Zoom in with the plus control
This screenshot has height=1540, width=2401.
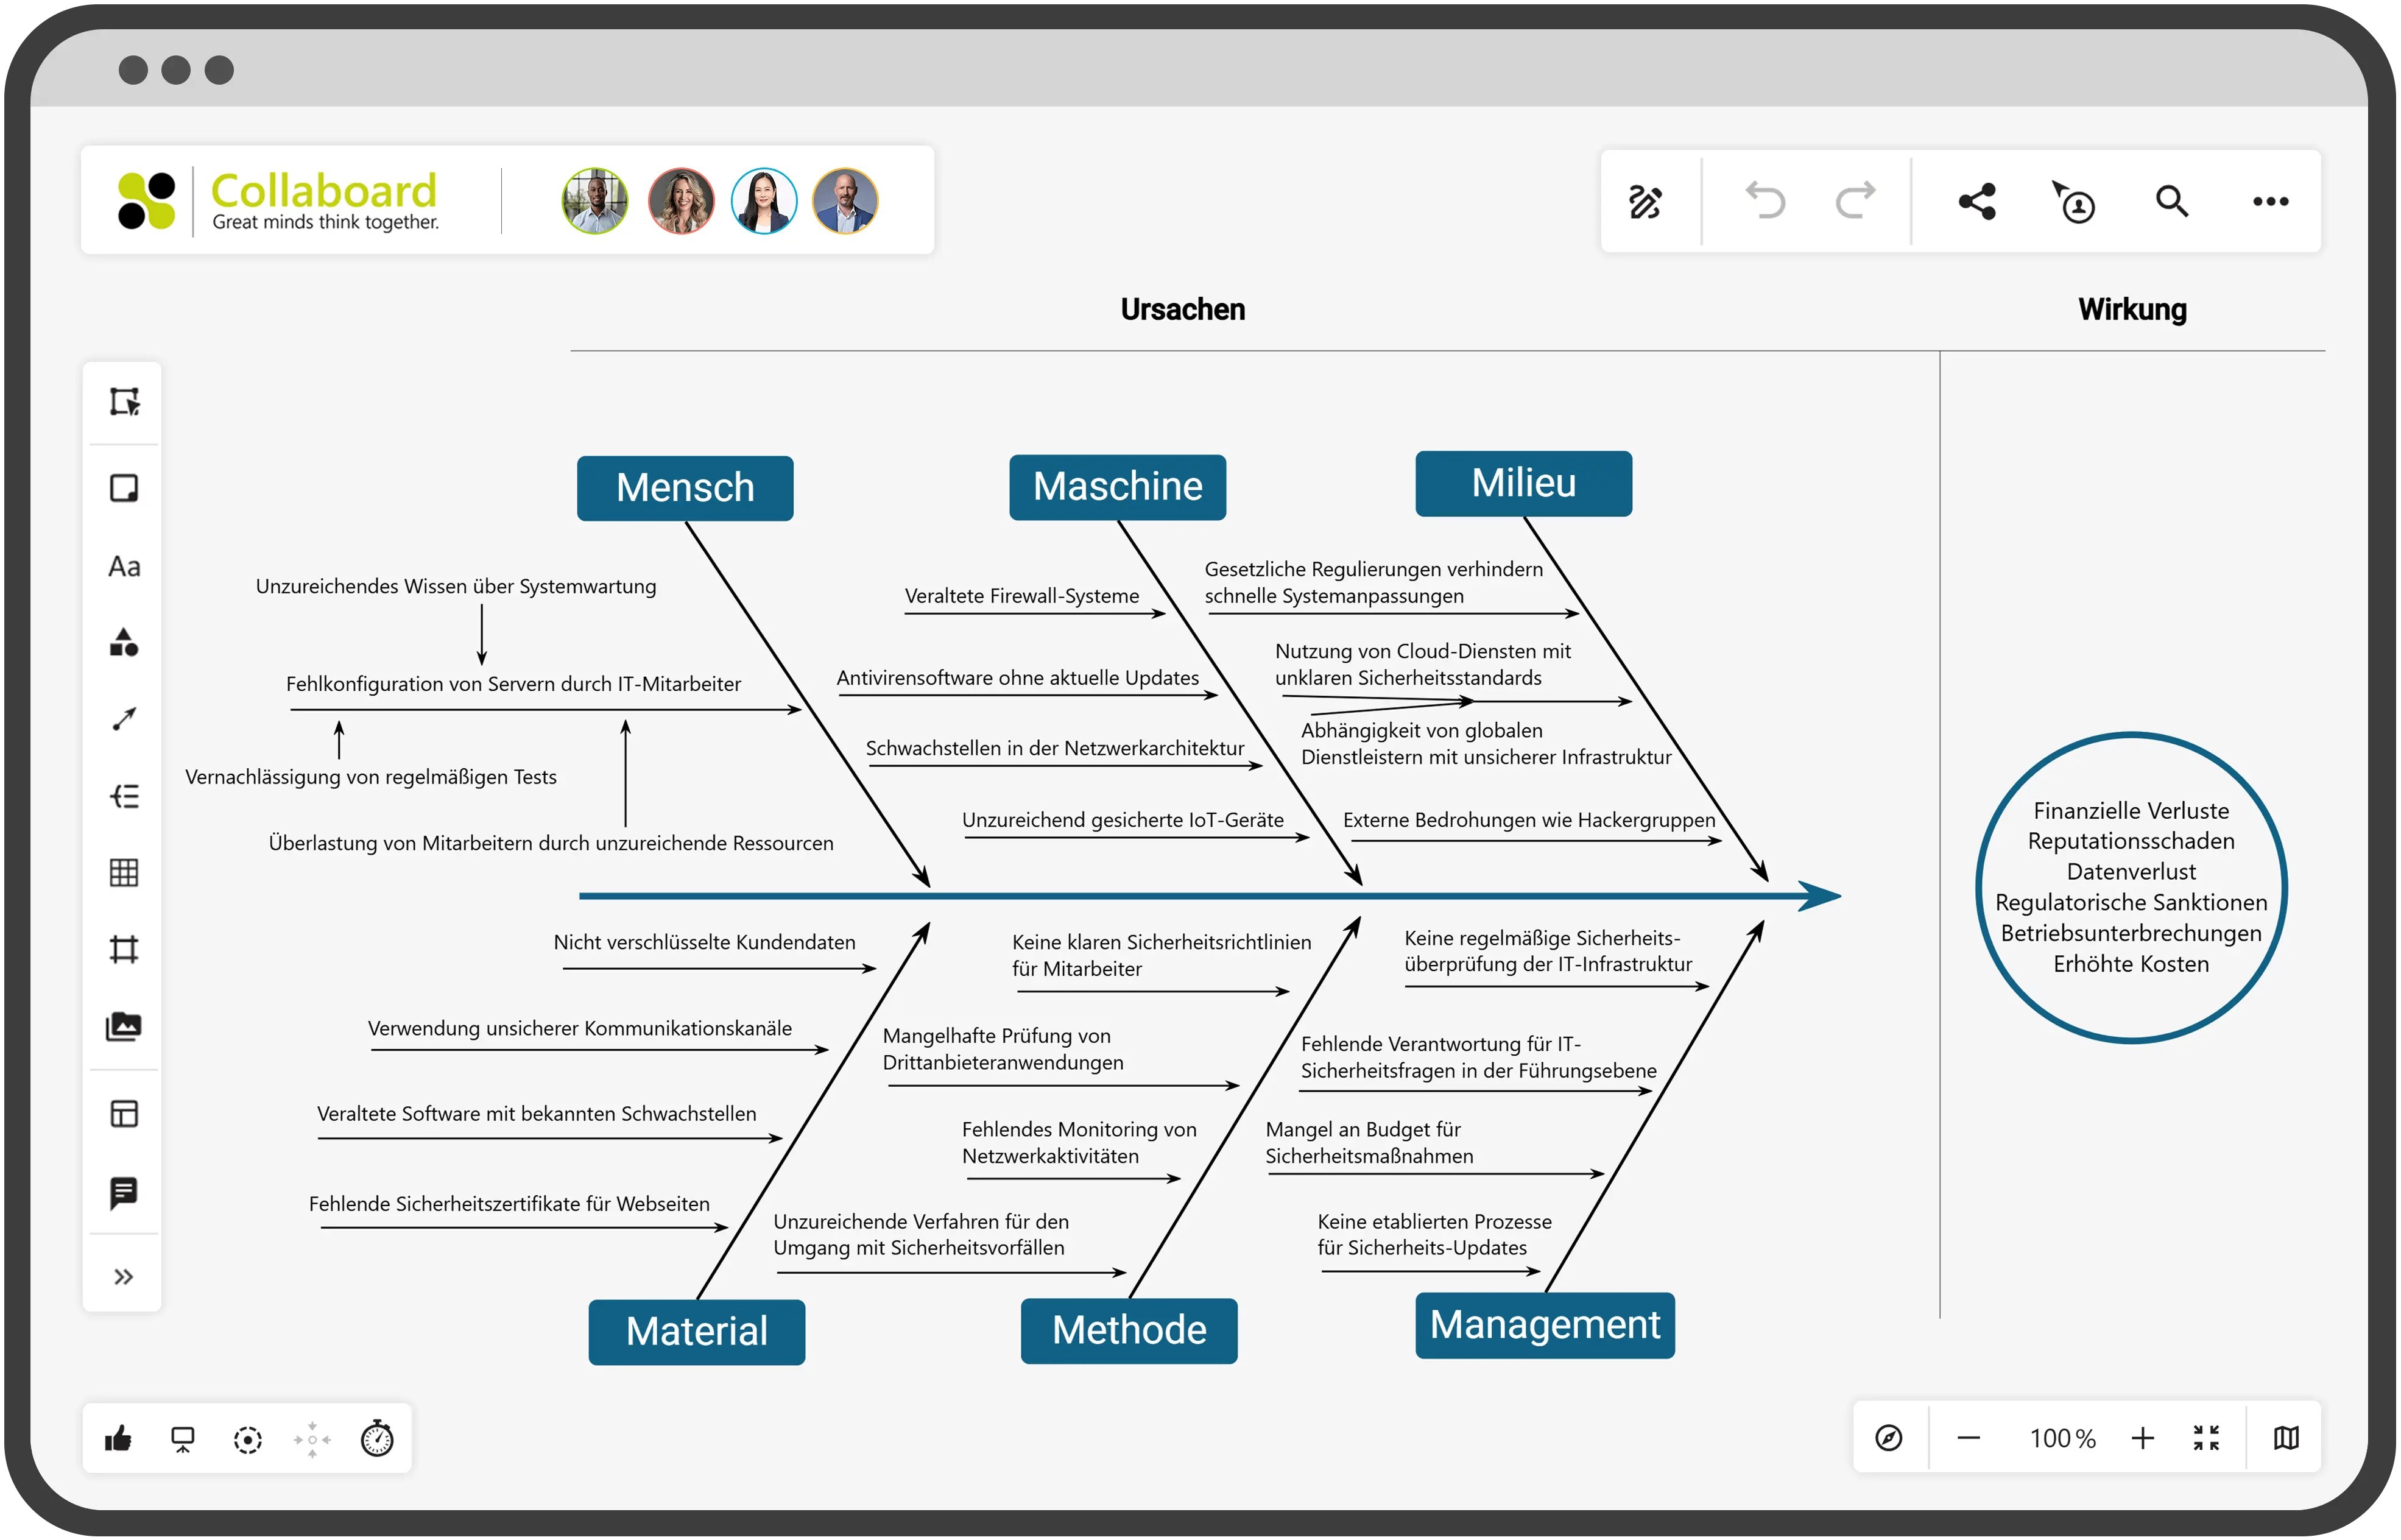(2143, 1438)
